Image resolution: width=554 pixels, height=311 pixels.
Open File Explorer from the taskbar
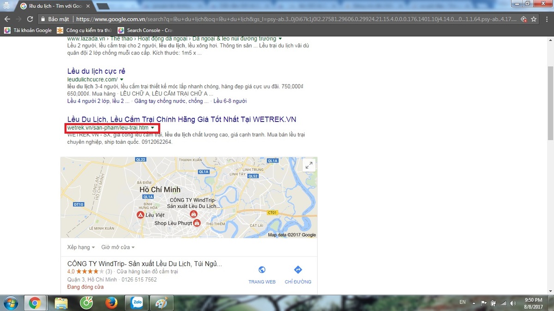[x=61, y=303]
